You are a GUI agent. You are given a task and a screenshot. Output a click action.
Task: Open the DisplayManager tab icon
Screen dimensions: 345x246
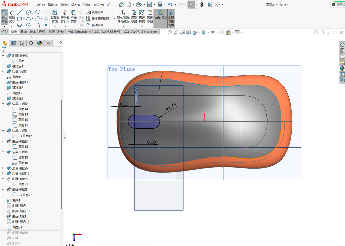click(40, 43)
